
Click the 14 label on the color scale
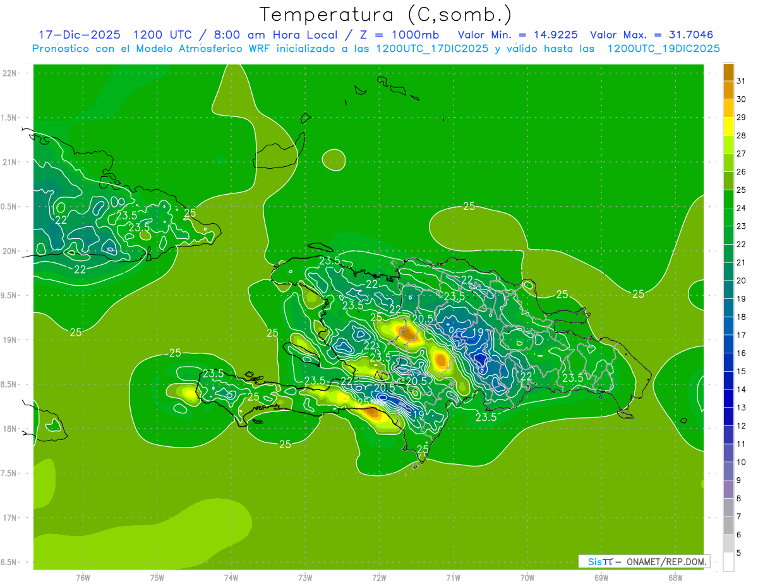click(741, 389)
